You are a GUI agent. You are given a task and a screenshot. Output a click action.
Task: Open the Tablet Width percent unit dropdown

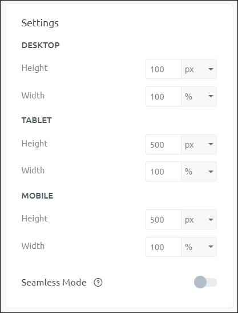[199, 172]
